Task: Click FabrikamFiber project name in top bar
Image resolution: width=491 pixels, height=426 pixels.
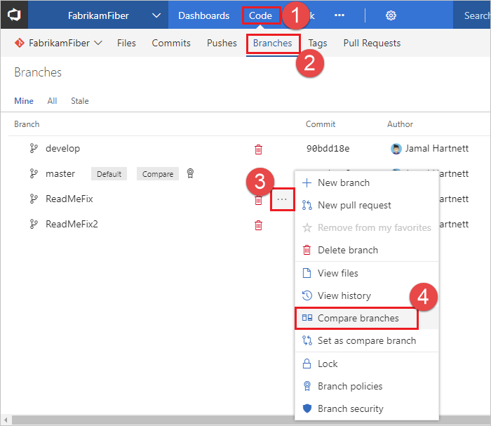Action: [98, 15]
